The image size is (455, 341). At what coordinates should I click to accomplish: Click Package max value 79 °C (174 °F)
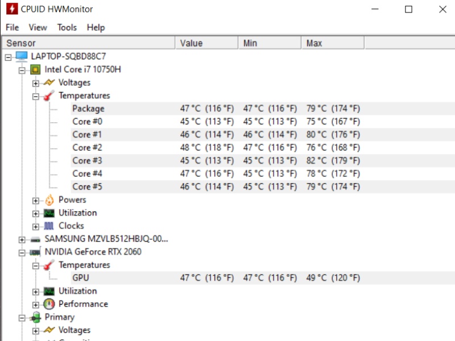(333, 109)
